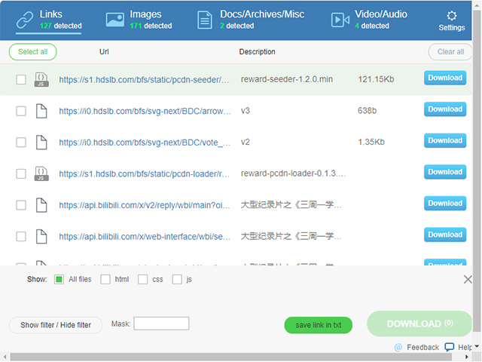Click the Select all button

click(x=32, y=52)
